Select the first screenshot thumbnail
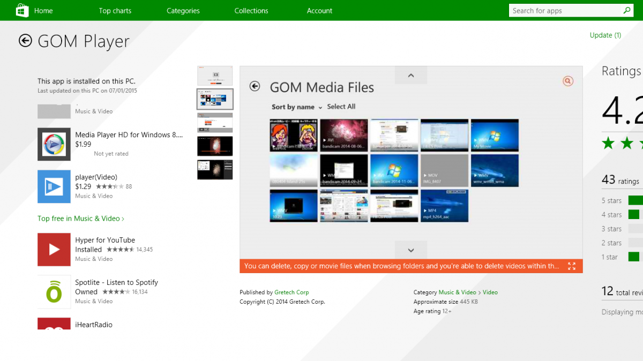 click(215, 76)
